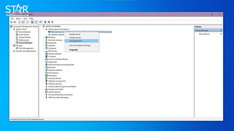Click the Cameras category icon
Image resolution: width=234 pixels, height=131 pixels.
pyautogui.click(x=46, y=45)
